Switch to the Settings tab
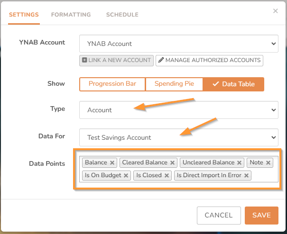The width and height of the screenshot is (287, 234). 24,15
